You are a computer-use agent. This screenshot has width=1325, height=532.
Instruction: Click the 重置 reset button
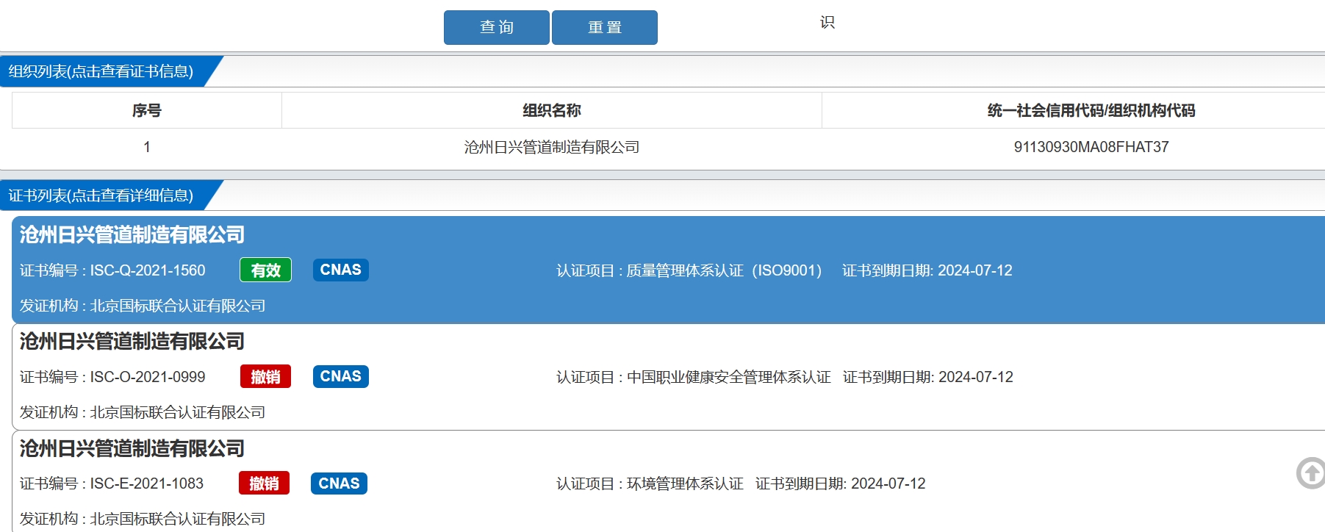coord(604,27)
